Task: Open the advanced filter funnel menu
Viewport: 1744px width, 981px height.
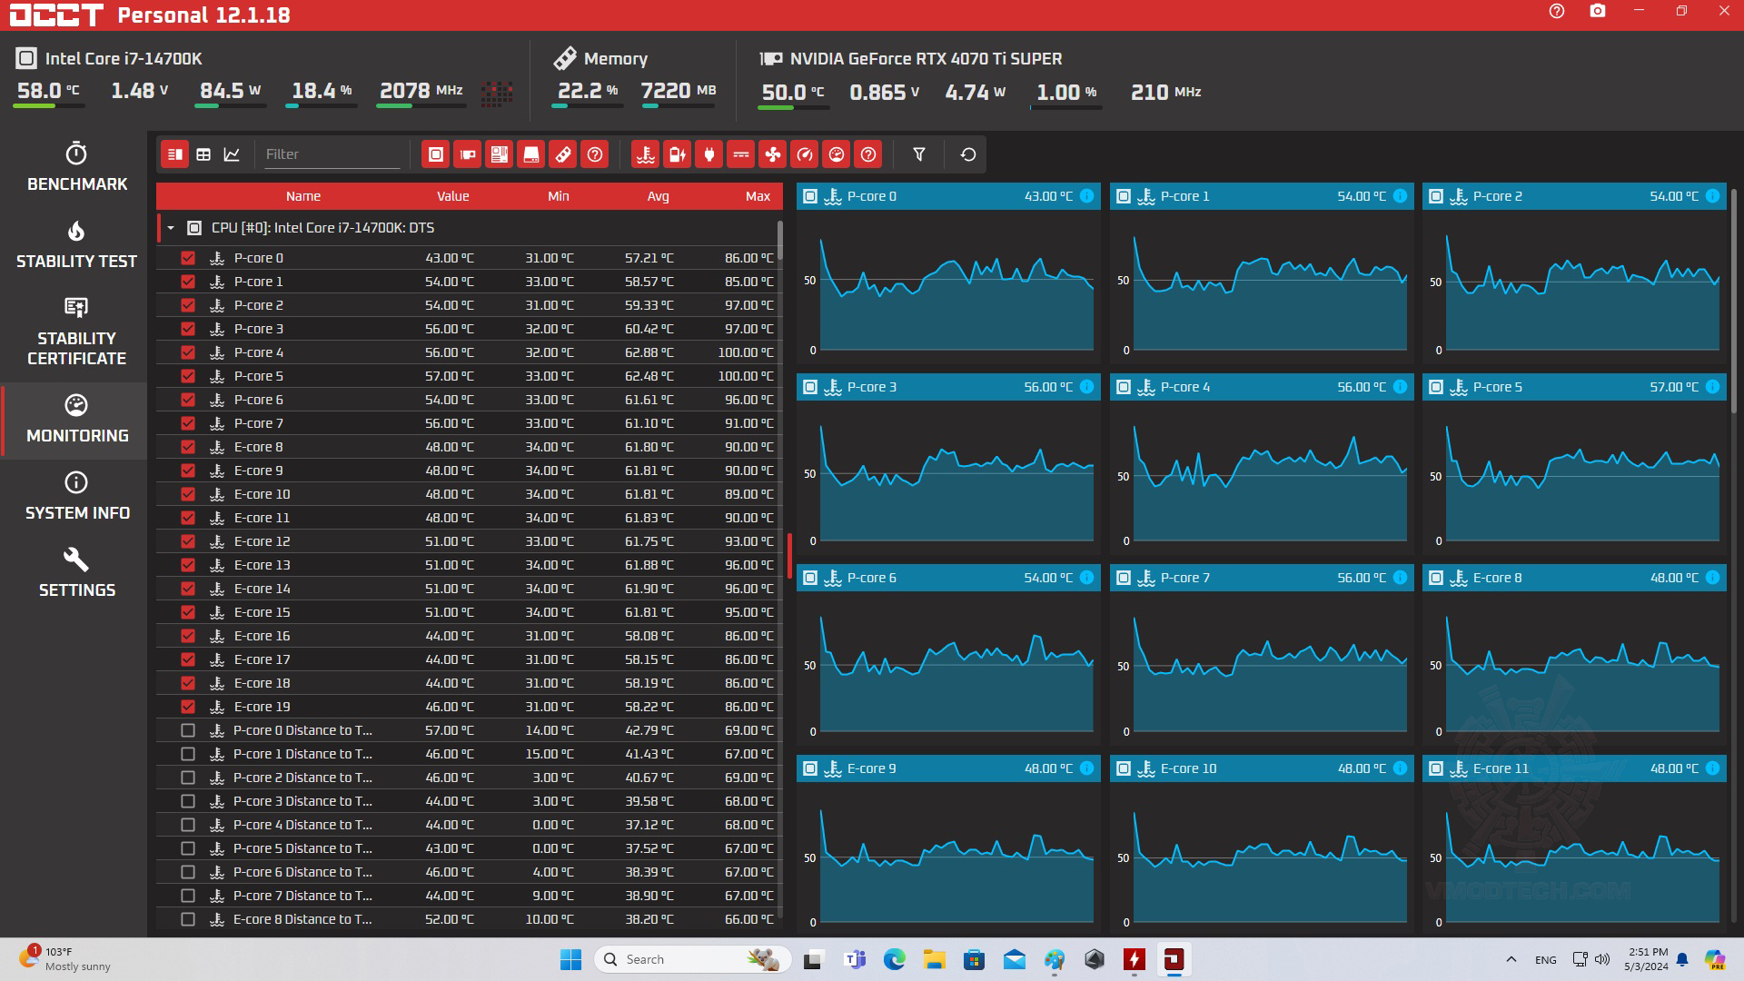Action: pos(919,154)
